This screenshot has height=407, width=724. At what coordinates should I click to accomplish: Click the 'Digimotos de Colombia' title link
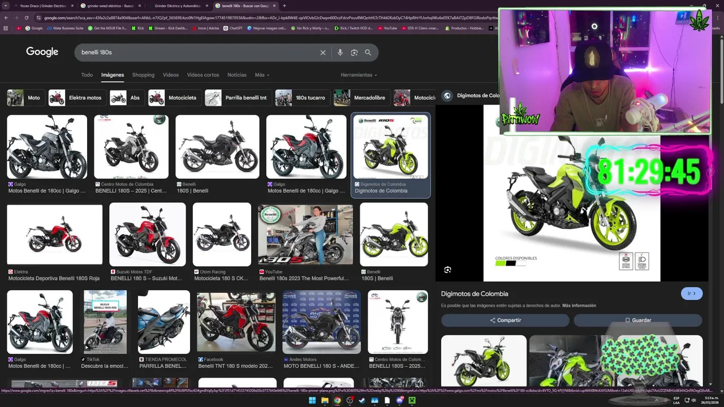475,294
